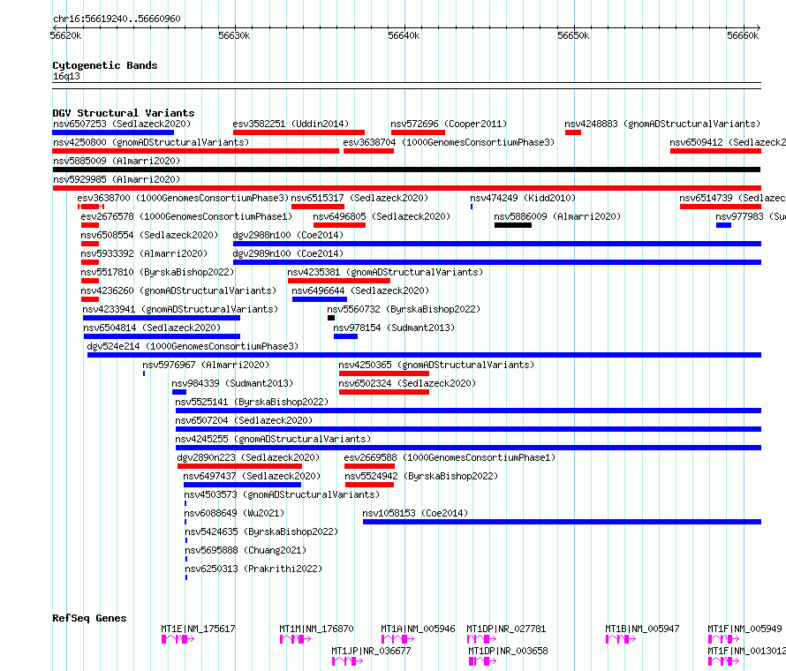
Task: Click the 16q13 cytogenetic band label
Action: coord(66,76)
